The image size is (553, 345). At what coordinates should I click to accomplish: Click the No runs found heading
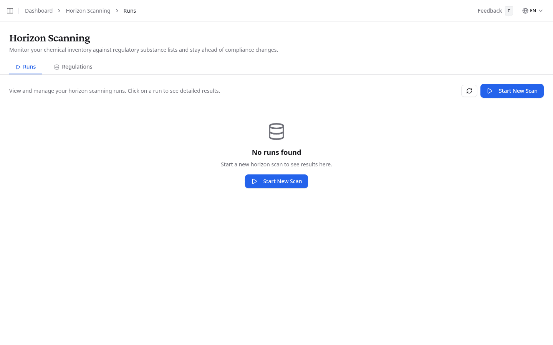(276, 152)
